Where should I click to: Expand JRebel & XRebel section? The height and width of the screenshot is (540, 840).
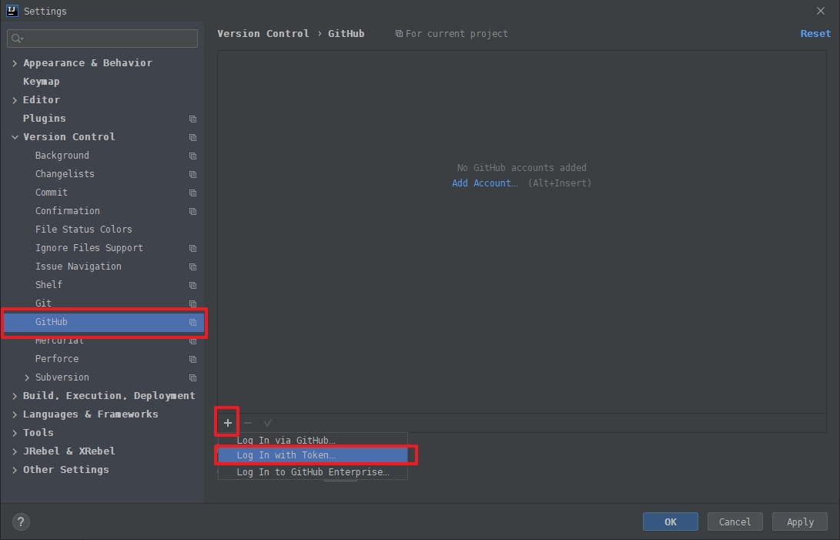click(15, 451)
